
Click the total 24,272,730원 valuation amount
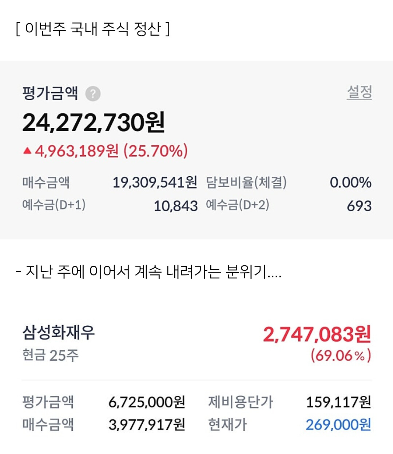(x=94, y=122)
